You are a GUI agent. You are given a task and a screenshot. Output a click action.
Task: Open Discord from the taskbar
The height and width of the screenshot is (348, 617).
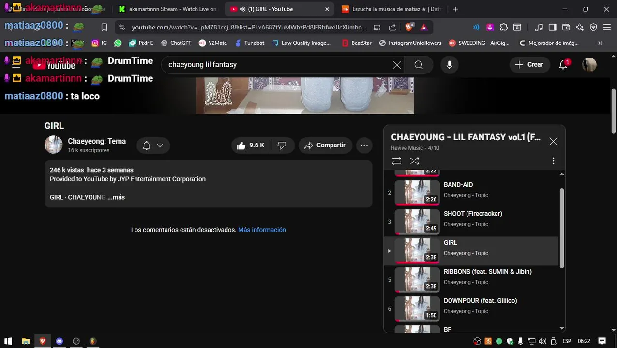pyautogui.click(x=60, y=341)
